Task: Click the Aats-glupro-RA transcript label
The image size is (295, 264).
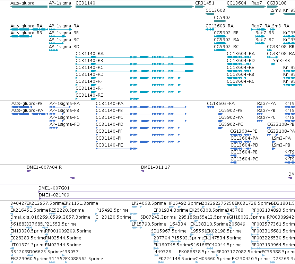Action: pos(27,26)
